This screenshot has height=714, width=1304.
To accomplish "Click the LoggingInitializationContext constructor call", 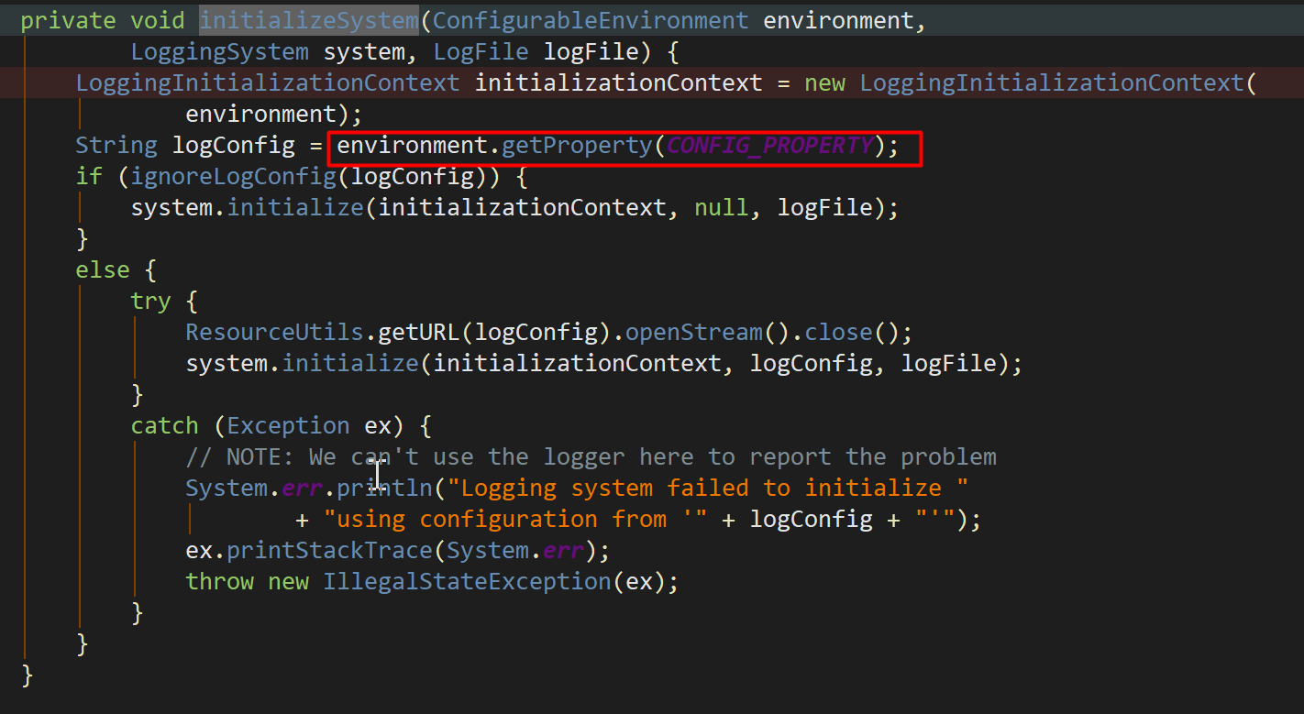I will [x=1051, y=82].
